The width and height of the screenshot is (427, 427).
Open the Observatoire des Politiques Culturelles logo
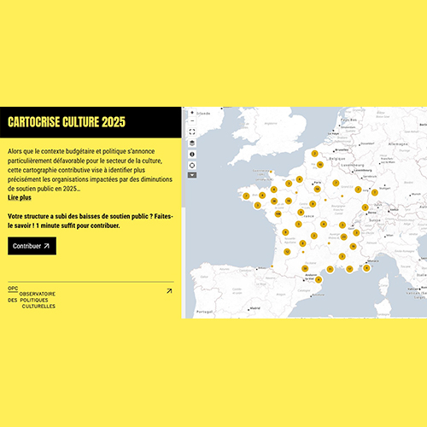click(x=32, y=297)
